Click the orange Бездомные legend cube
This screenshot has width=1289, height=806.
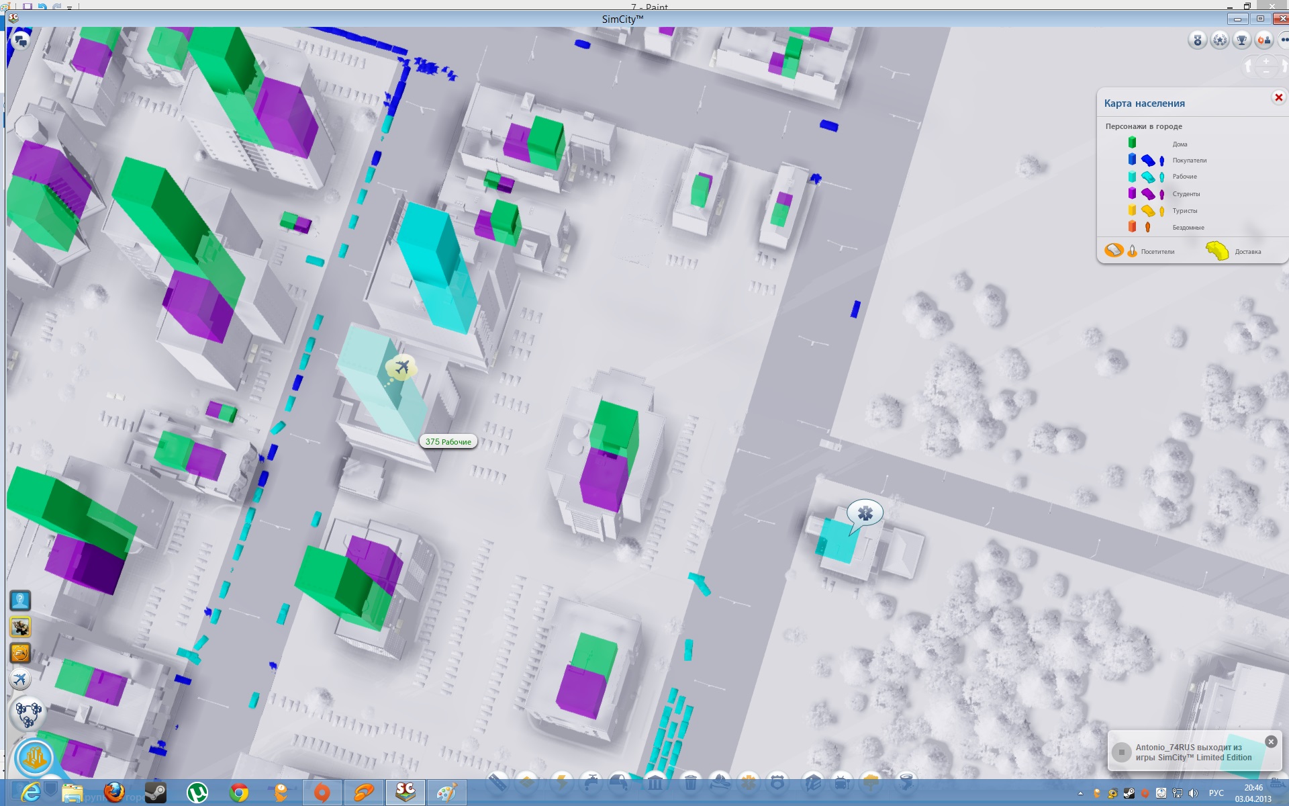pyautogui.click(x=1132, y=226)
